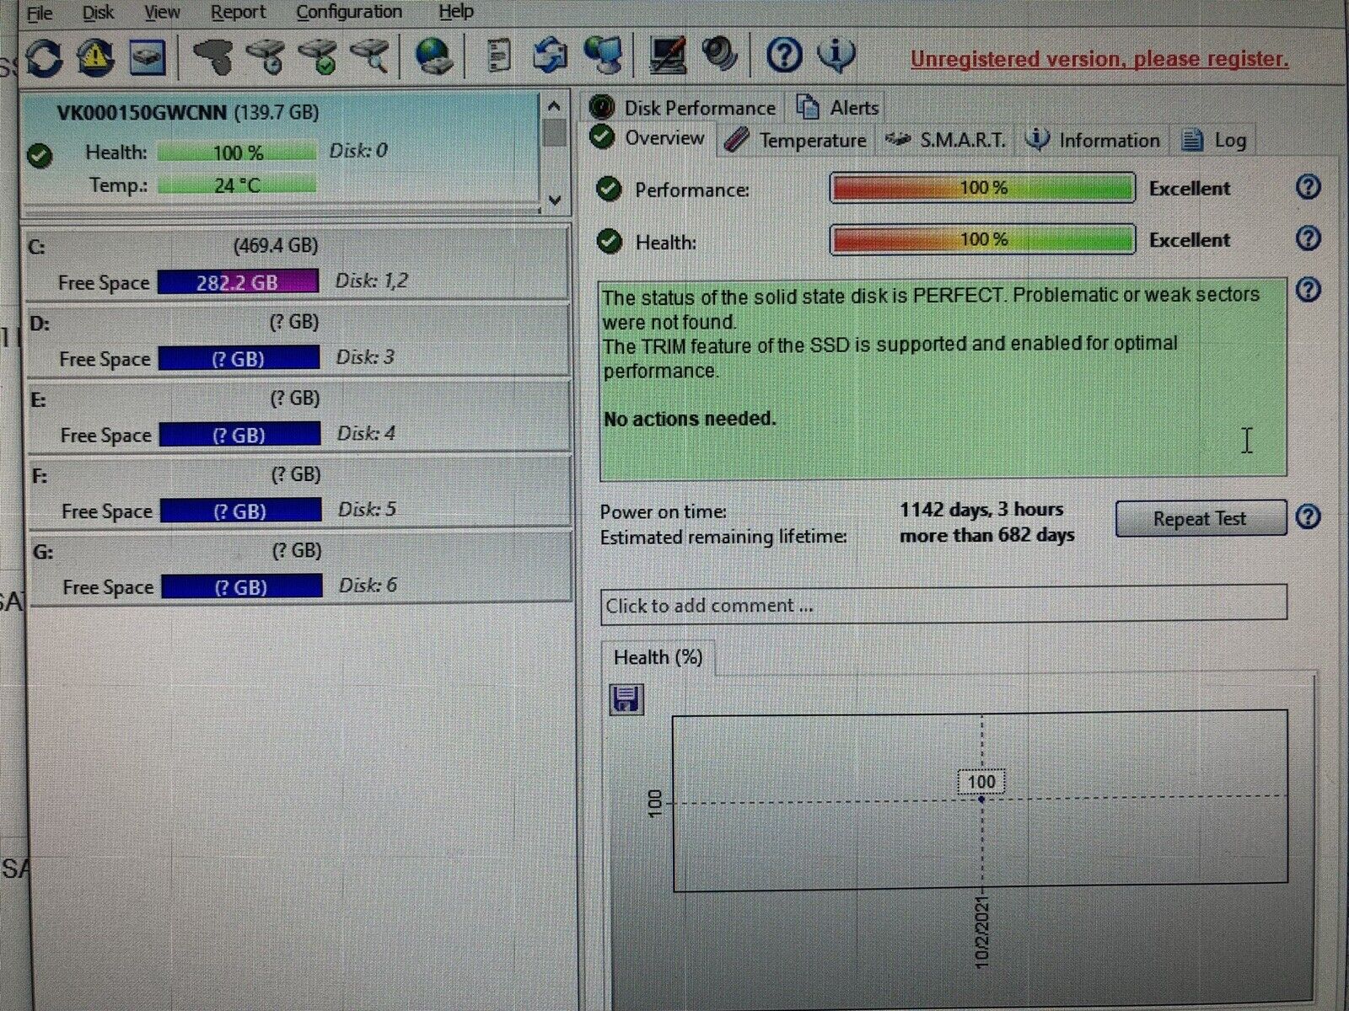This screenshot has height=1011, width=1349.
Task: Switch to the Temperature tab
Action: click(x=796, y=141)
